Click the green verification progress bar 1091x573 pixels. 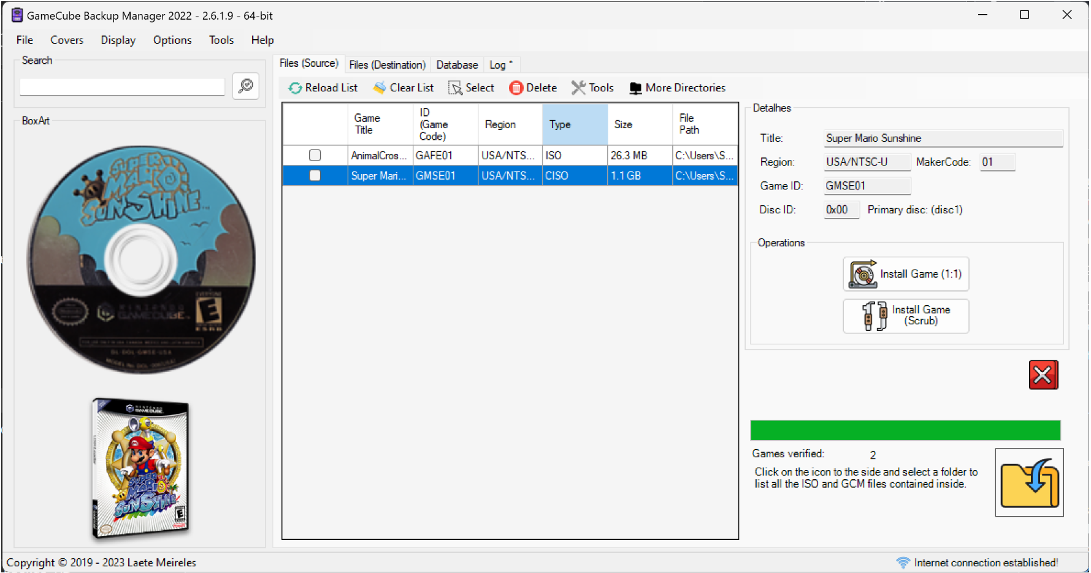(x=905, y=430)
